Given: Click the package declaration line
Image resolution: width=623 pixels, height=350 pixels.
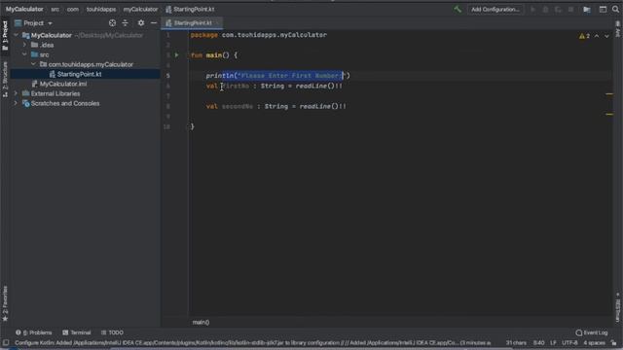Looking at the screenshot, I should [259, 35].
